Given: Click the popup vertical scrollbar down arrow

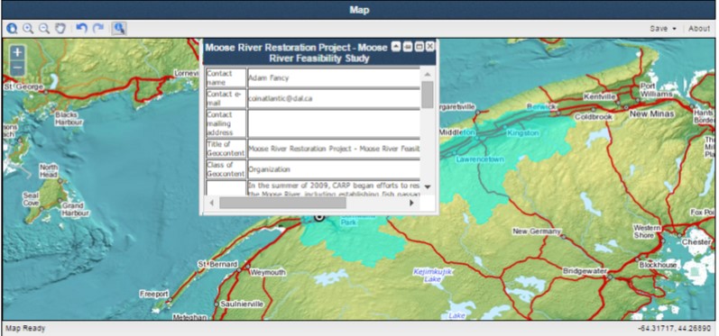Looking at the screenshot, I should coord(428,186).
